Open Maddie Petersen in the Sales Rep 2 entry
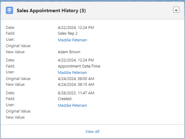This screenshot has width=185, height=139. [72, 40]
